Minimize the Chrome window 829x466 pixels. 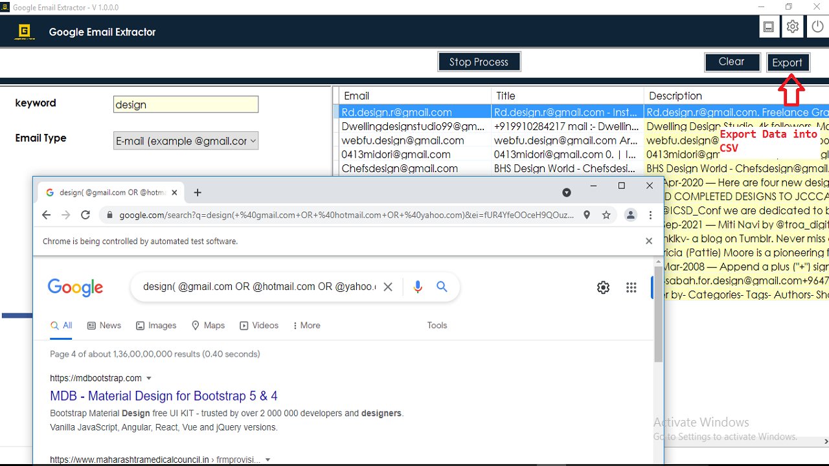[x=593, y=186]
